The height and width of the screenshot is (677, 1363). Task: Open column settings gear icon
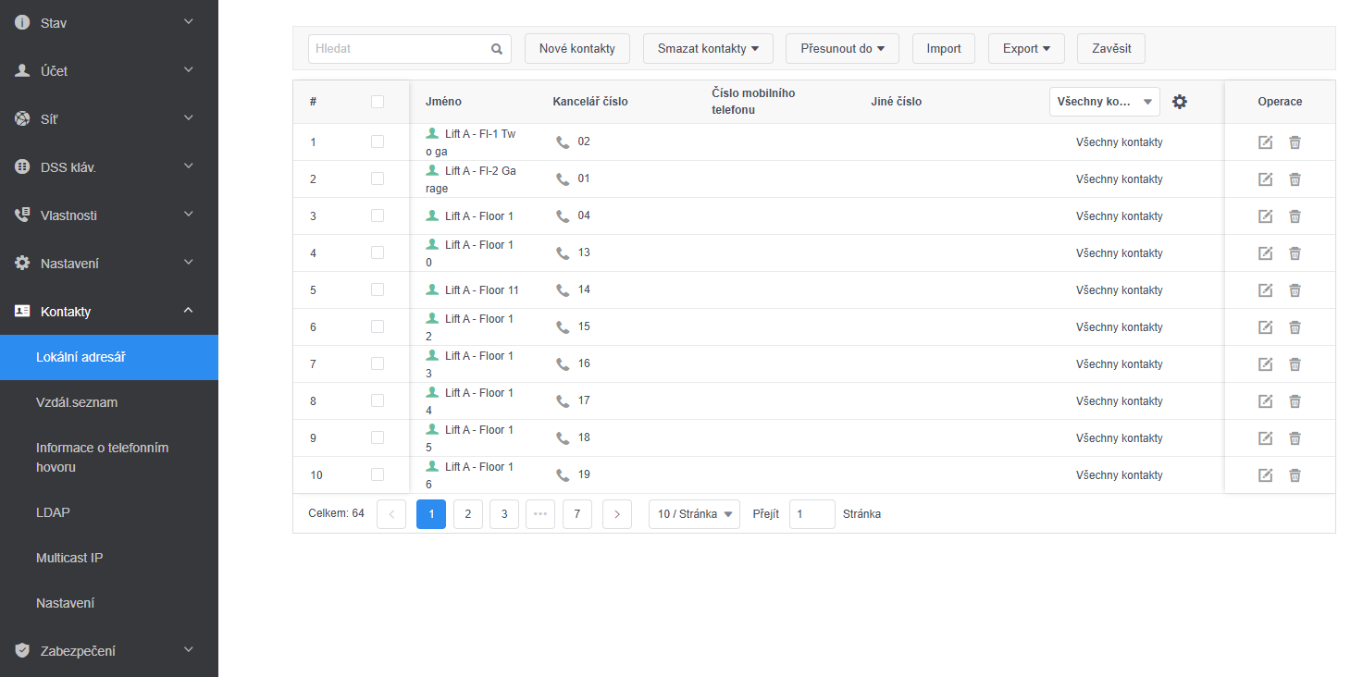click(x=1179, y=102)
